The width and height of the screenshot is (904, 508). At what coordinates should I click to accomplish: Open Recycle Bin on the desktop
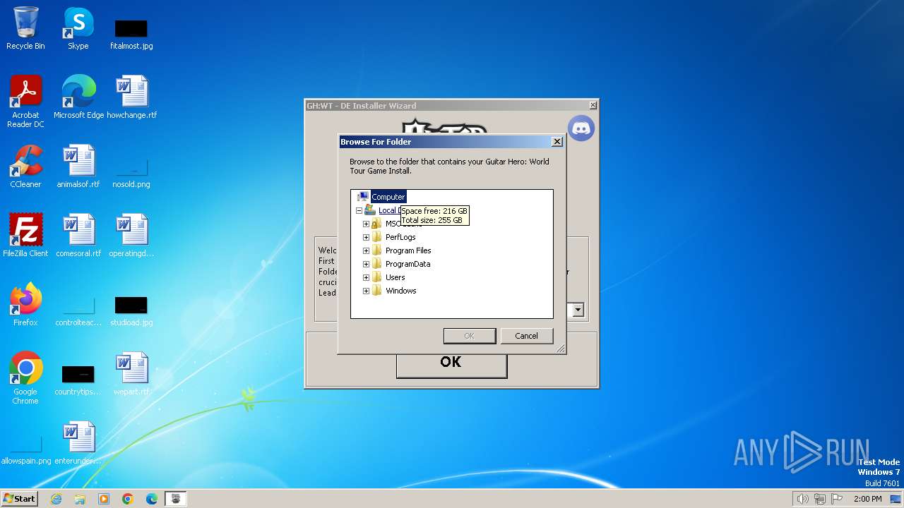coord(25,28)
